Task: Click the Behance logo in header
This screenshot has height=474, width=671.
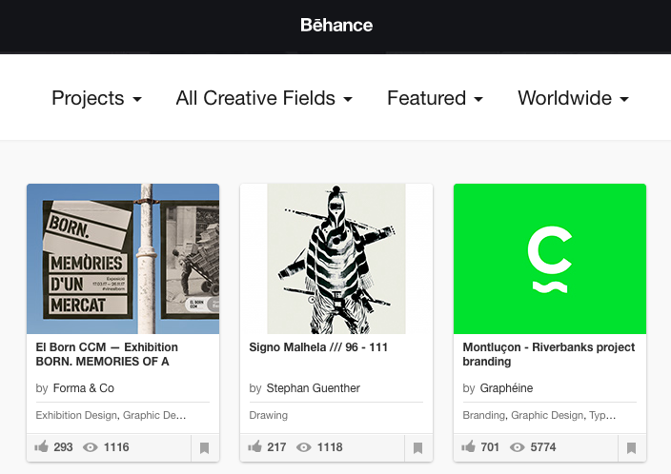Action: point(336,25)
